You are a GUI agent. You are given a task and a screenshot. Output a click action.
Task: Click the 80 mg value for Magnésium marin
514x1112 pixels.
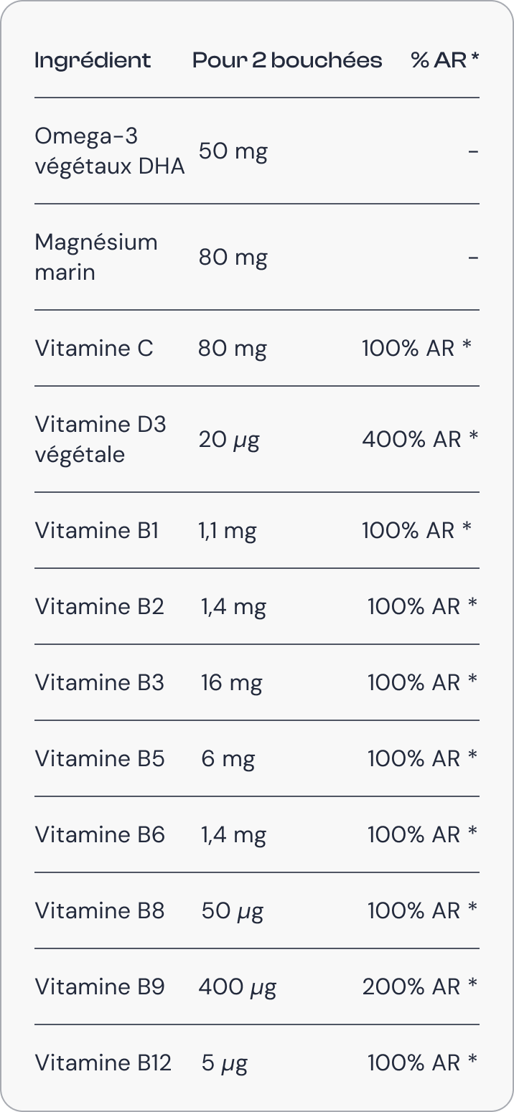233,258
